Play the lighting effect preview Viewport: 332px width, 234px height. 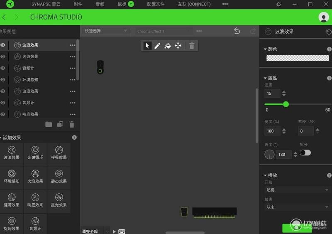114,232
